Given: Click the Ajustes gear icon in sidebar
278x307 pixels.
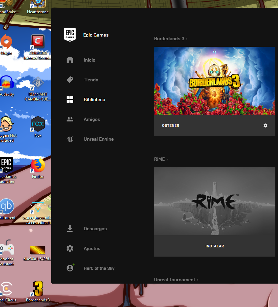Looking at the screenshot, I should coord(70,248).
